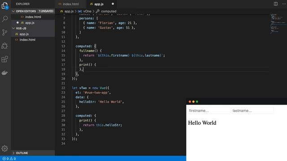Click line number 13 in the gutter
The image size is (287, 161).
coord(63,46)
